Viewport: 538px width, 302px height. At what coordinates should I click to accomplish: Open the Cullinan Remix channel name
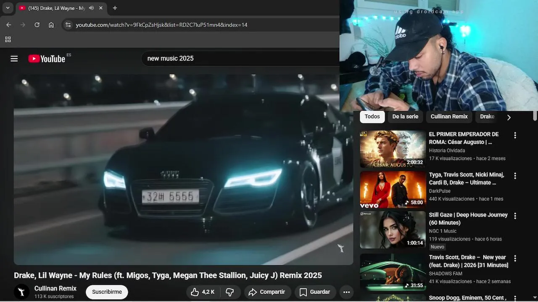[x=55, y=289]
